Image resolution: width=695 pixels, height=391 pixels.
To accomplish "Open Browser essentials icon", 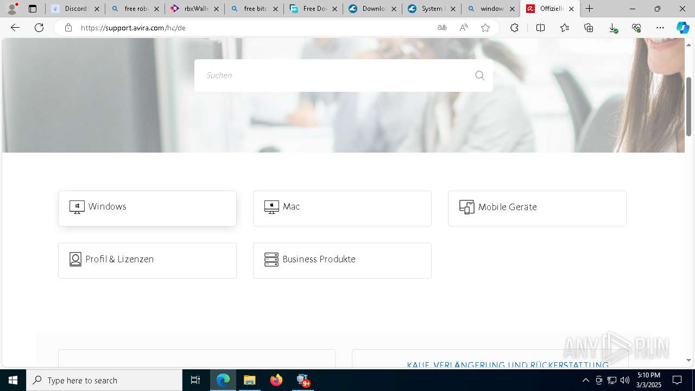I will [x=636, y=28].
